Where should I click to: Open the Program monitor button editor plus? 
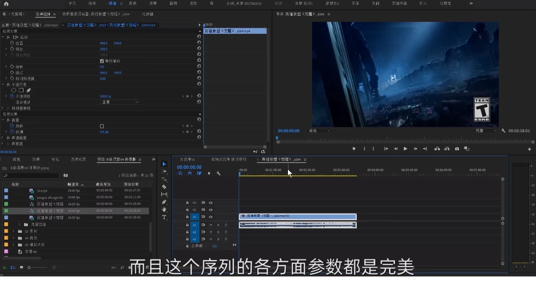[529, 149]
